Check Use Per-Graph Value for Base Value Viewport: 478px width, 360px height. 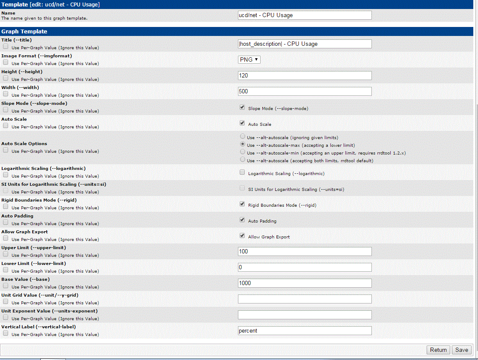[x=6, y=286]
